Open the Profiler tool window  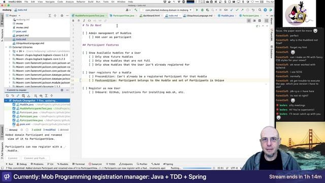pyautogui.click(x=142, y=164)
